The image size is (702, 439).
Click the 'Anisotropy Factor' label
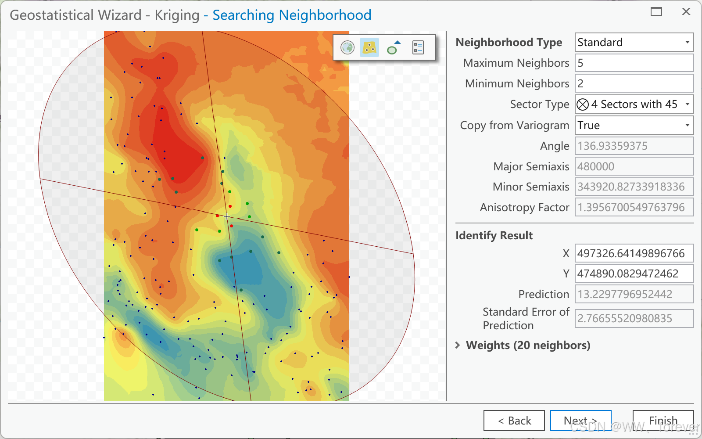525,207
